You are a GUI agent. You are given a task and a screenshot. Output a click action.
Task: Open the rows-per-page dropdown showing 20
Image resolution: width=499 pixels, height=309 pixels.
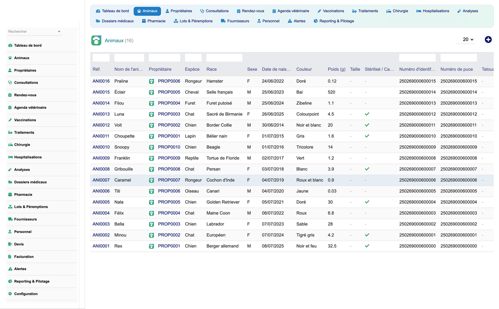point(468,39)
